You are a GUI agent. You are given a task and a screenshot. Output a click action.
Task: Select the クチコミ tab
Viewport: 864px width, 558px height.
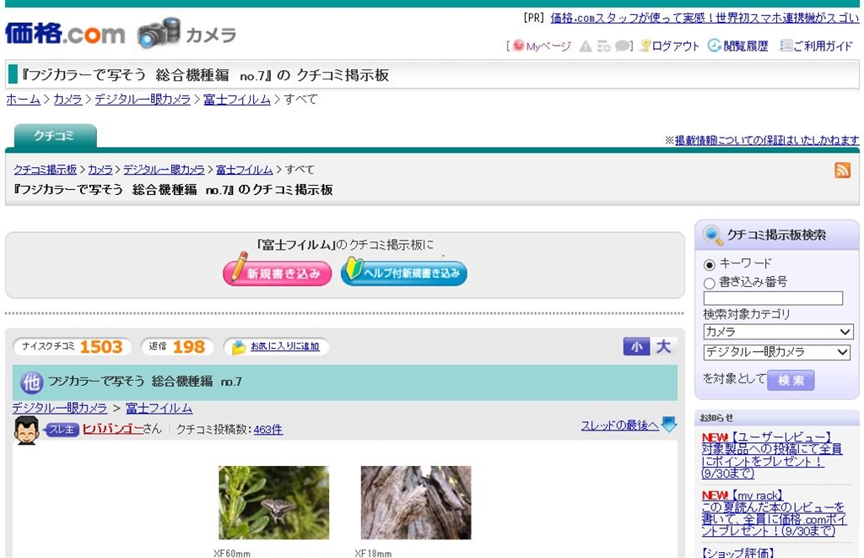55,136
